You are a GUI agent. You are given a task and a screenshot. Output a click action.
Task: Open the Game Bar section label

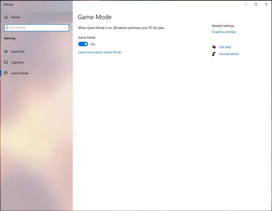click(x=18, y=51)
